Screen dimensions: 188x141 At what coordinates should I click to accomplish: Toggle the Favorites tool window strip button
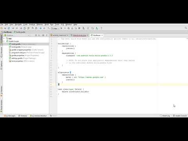point(2,91)
